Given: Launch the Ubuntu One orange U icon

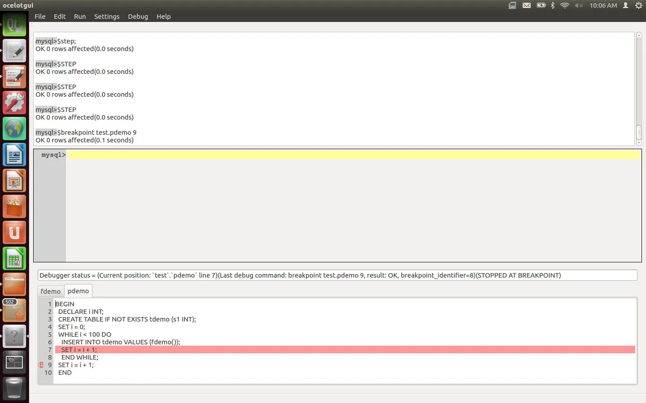Looking at the screenshot, I should click(x=14, y=233).
